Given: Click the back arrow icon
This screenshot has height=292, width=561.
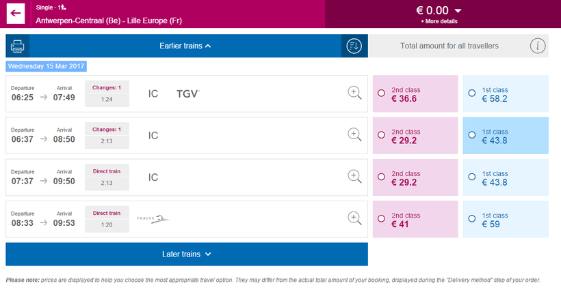Looking at the screenshot, I should [15, 14].
